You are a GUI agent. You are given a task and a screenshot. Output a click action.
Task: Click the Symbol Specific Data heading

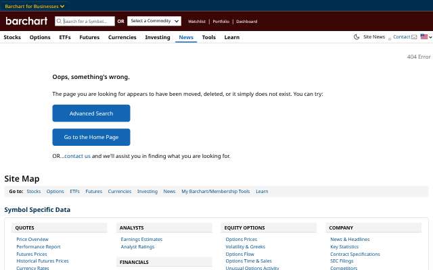(37, 210)
